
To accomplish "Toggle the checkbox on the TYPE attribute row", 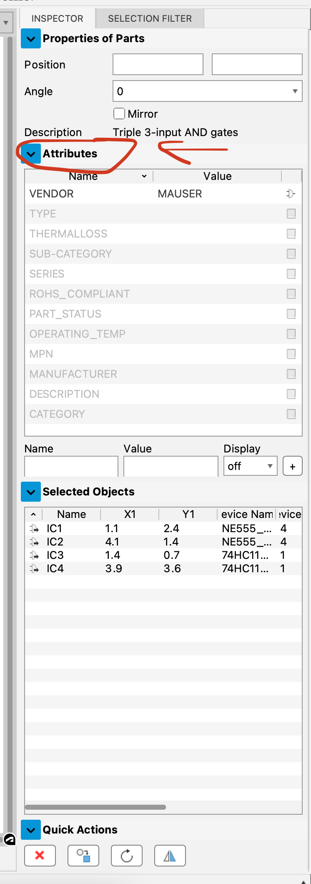I will [291, 213].
